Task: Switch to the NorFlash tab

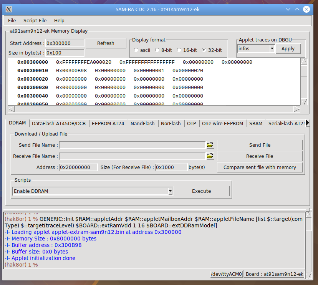Action: (171, 124)
